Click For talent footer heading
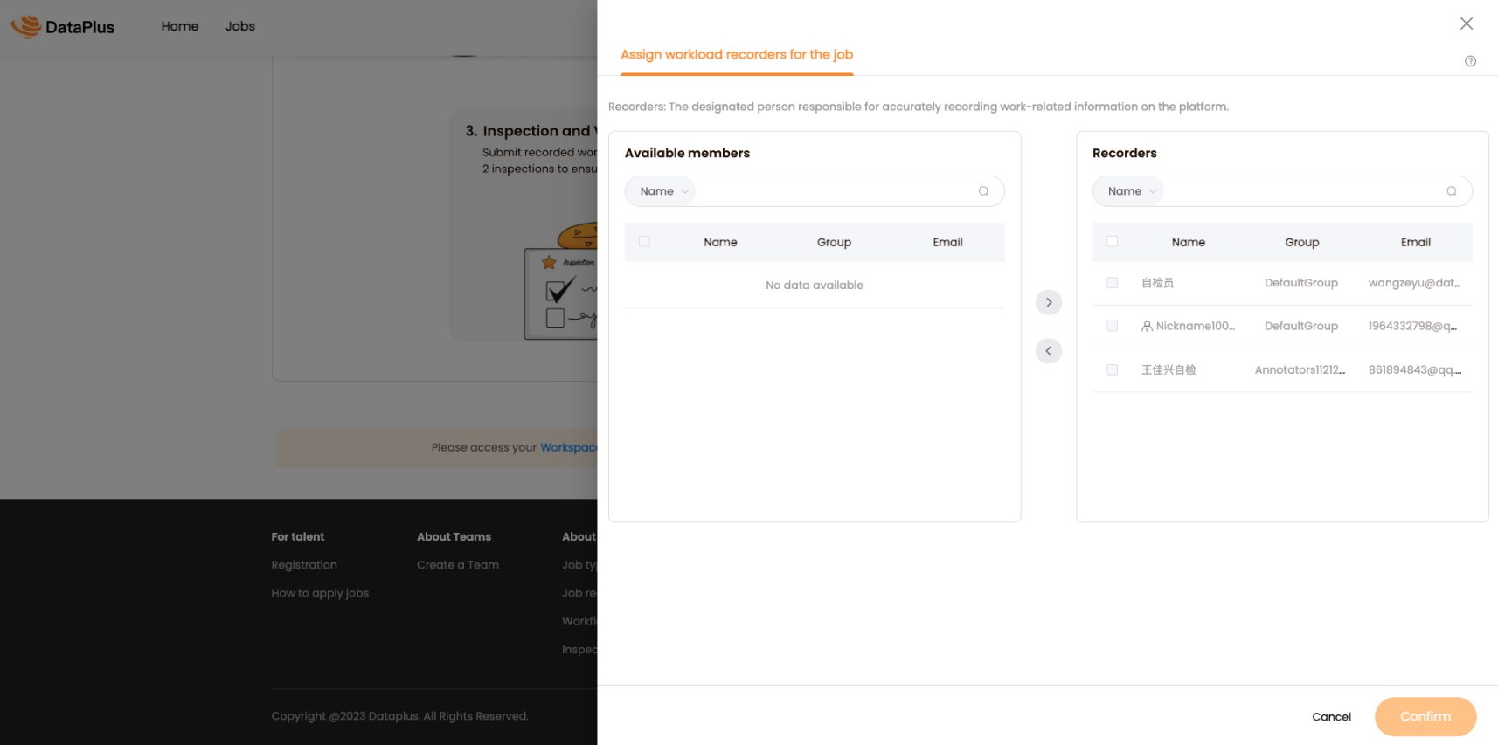Screen dimensions: 1498x745 tap(297, 536)
